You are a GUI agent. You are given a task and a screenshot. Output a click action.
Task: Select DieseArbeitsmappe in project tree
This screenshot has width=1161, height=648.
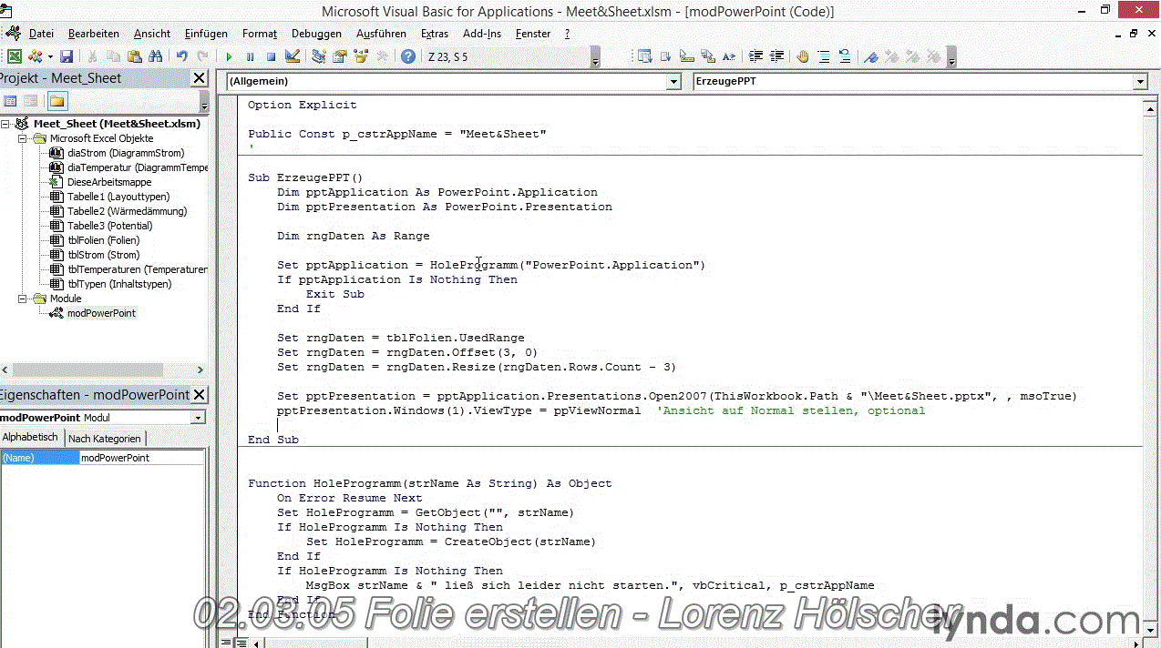point(109,182)
